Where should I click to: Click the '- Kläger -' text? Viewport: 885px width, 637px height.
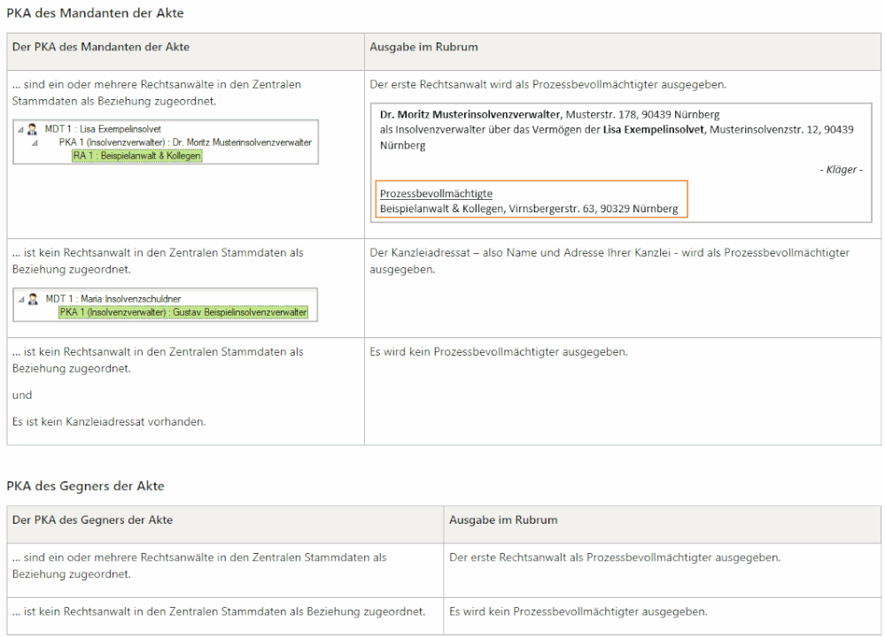[841, 169]
